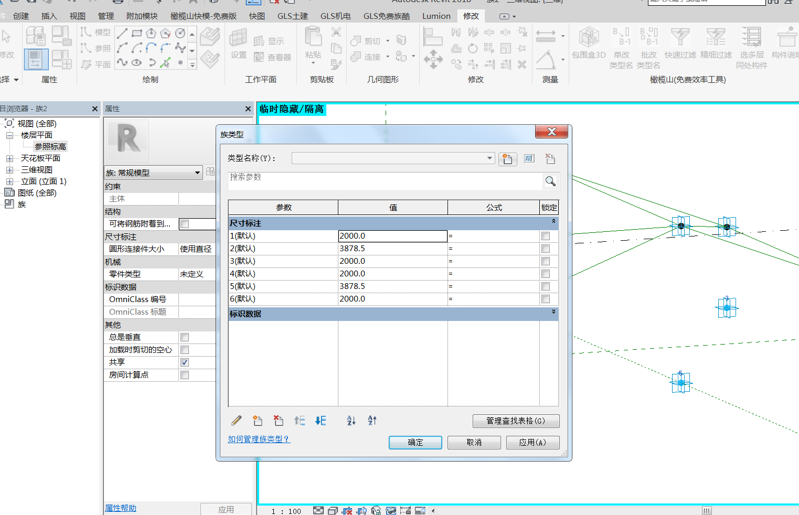Expand the 三维视图 tree node
Screen dimensions: 799x515
(x=9, y=170)
